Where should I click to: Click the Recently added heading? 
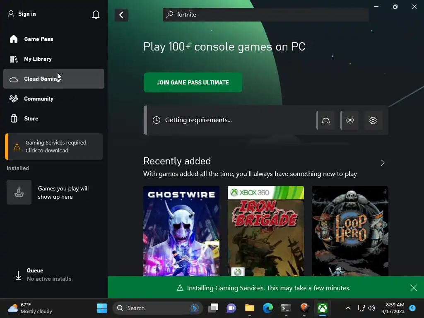(177, 161)
